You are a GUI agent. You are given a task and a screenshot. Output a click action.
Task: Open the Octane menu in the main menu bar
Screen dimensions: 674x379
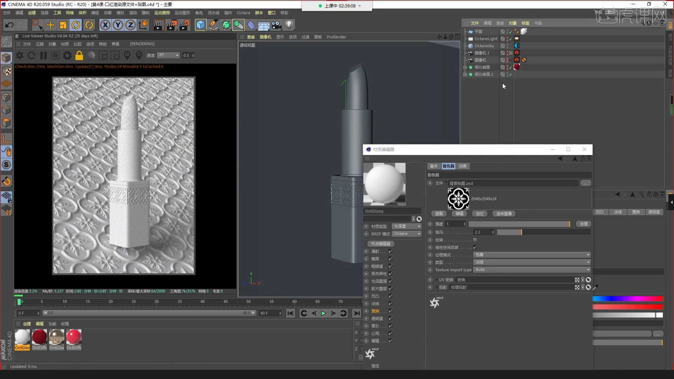243,13
